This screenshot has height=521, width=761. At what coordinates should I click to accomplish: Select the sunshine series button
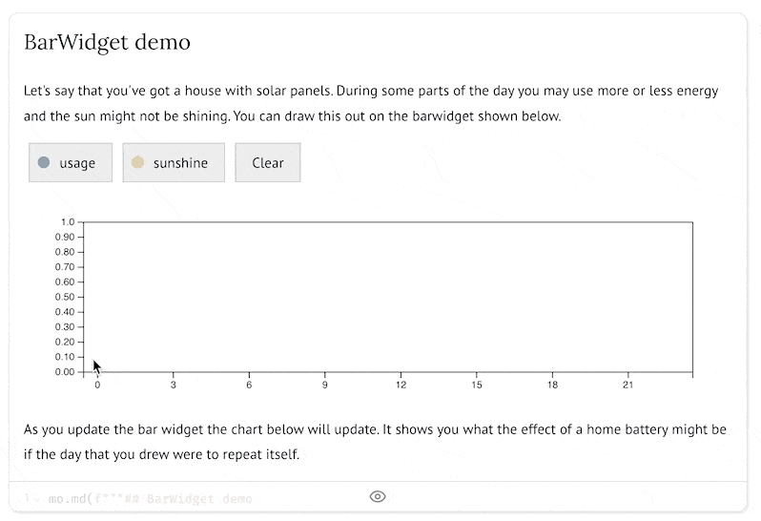click(x=174, y=162)
